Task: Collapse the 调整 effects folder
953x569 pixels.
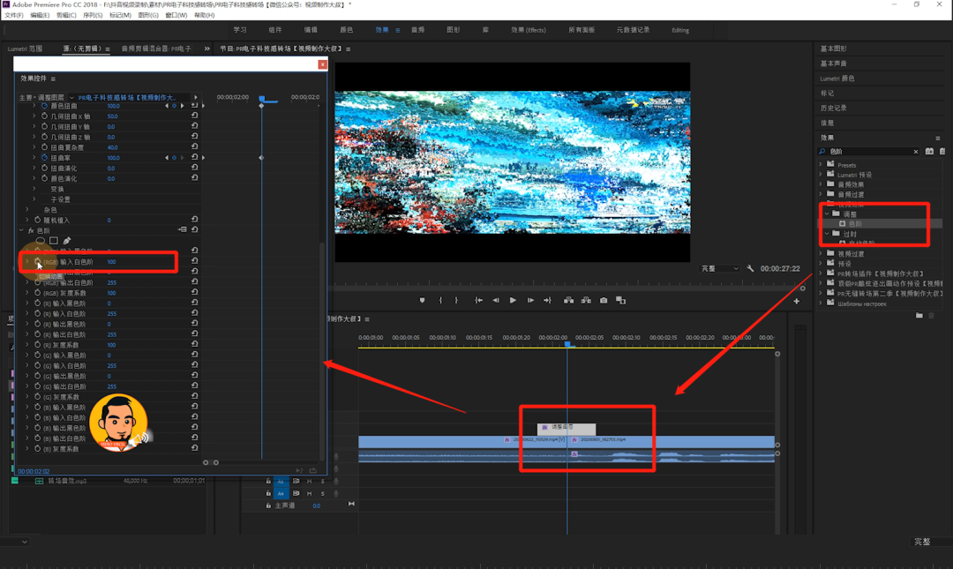Action: click(827, 214)
